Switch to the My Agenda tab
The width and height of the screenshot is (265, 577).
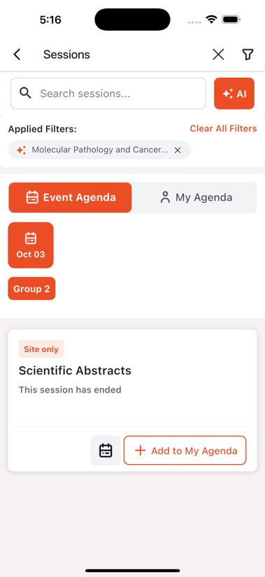196,198
